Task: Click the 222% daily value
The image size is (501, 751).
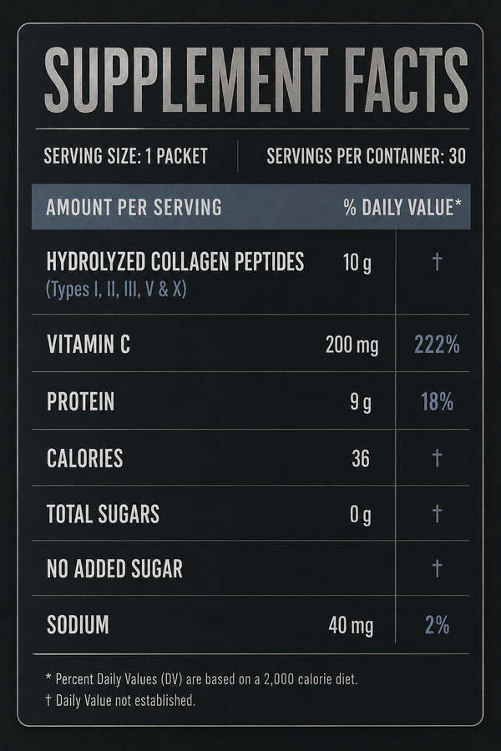Action: [x=437, y=345]
